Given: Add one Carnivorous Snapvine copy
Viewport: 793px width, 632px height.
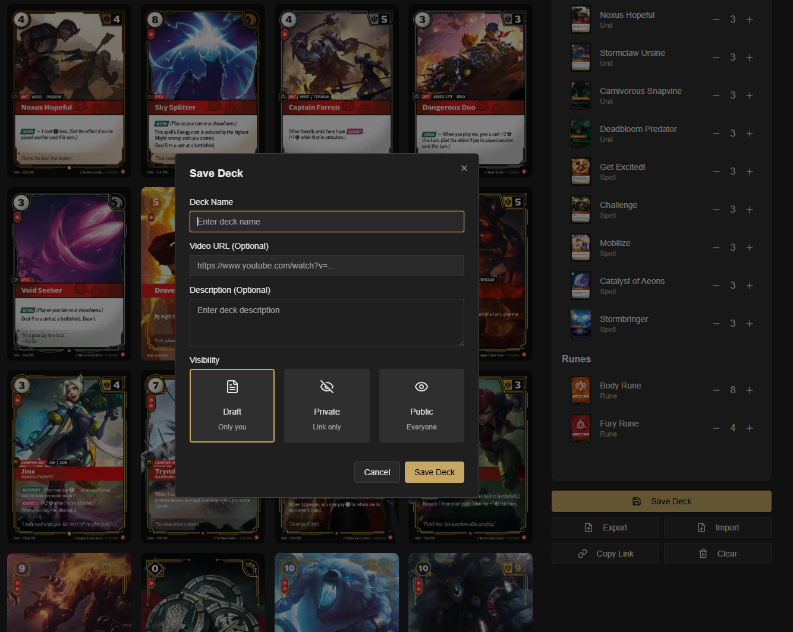Looking at the screenshot, I should pyautogui.click(x=750, y=96).
